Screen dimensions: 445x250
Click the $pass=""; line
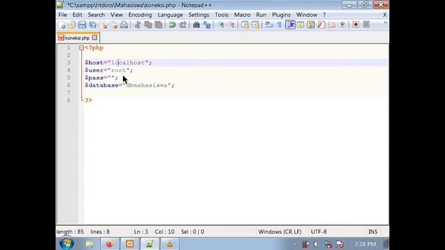tap(101, 78)
